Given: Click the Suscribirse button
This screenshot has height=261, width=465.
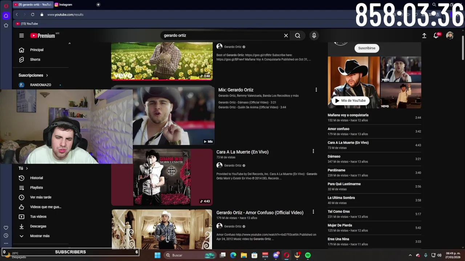Looking at the screenshot, I should [x=367, y=48].
